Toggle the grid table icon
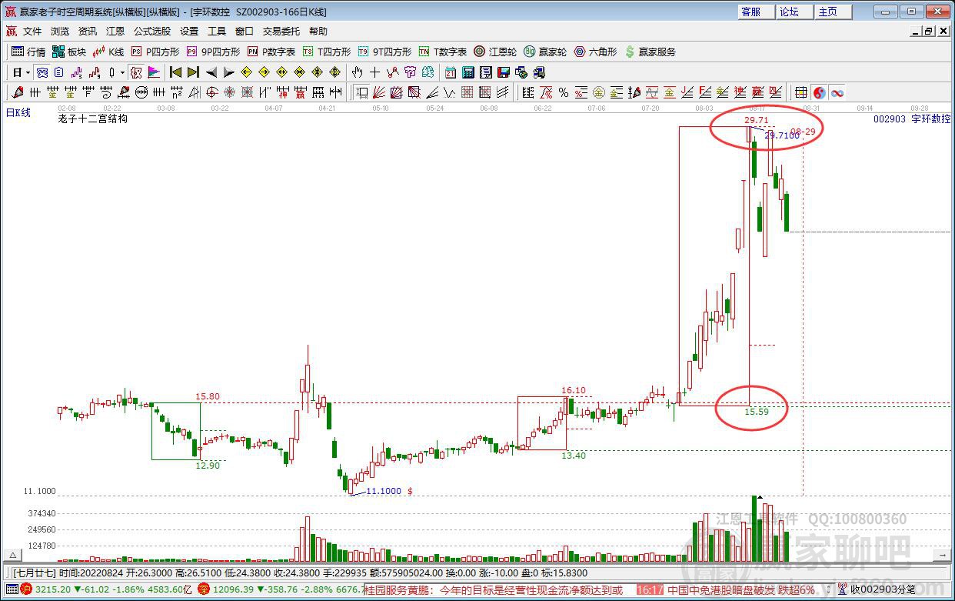955x601 pixels. pos(801,92)
